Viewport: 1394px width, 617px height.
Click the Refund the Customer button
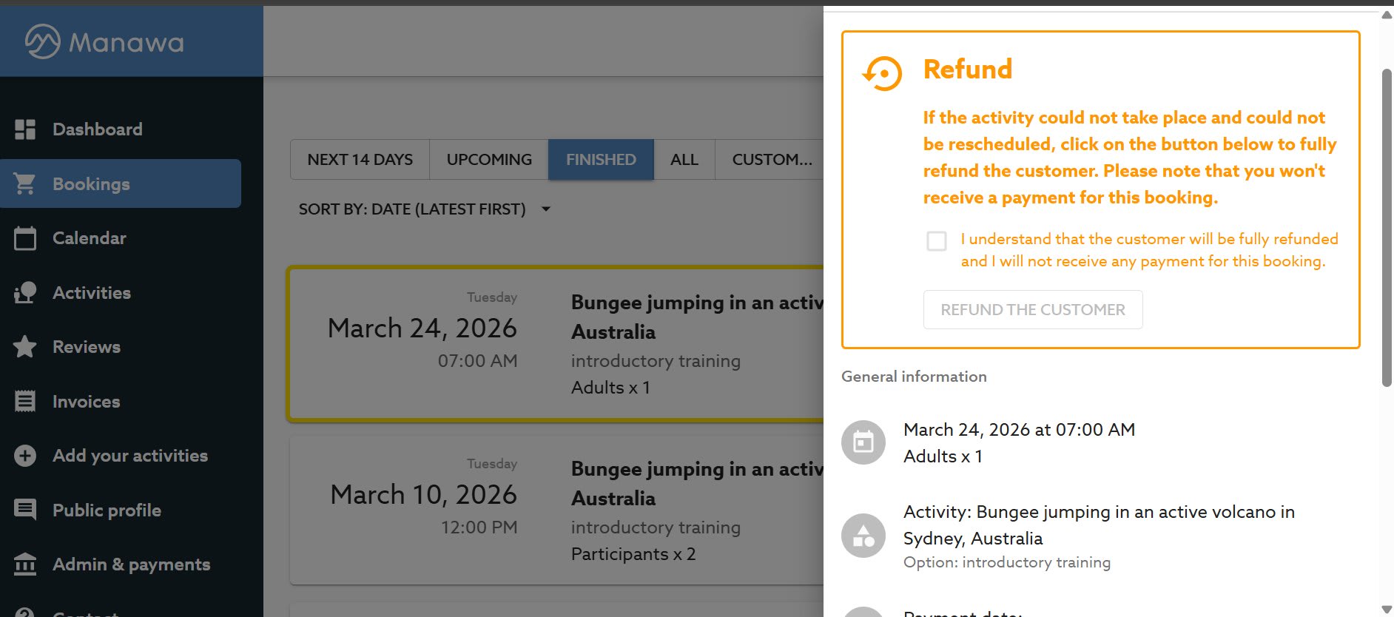(x=1033, y=309)
